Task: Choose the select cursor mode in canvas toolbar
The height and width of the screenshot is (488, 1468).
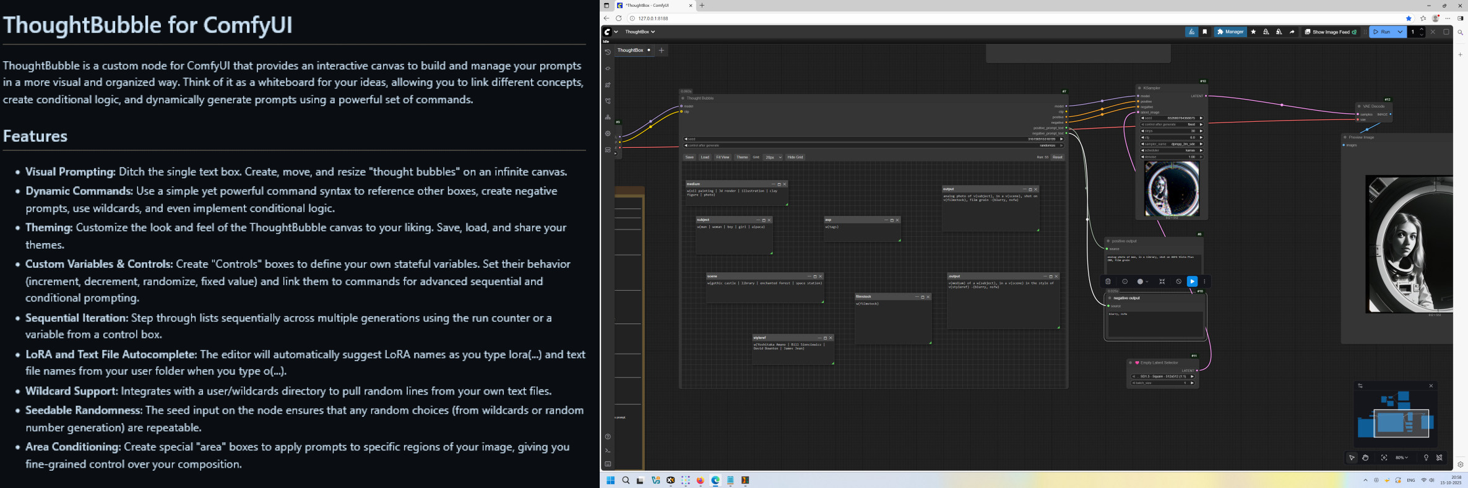Action: 1352,458
